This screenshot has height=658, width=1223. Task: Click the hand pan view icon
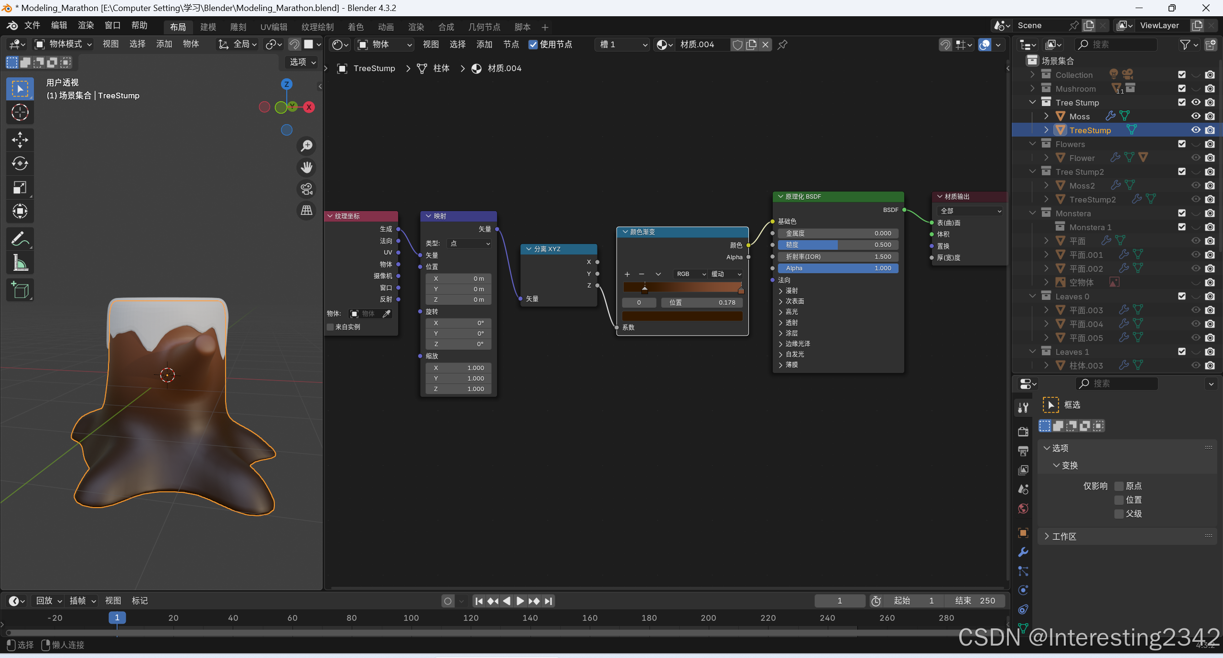pyautogui.click(x=306, y=168)
